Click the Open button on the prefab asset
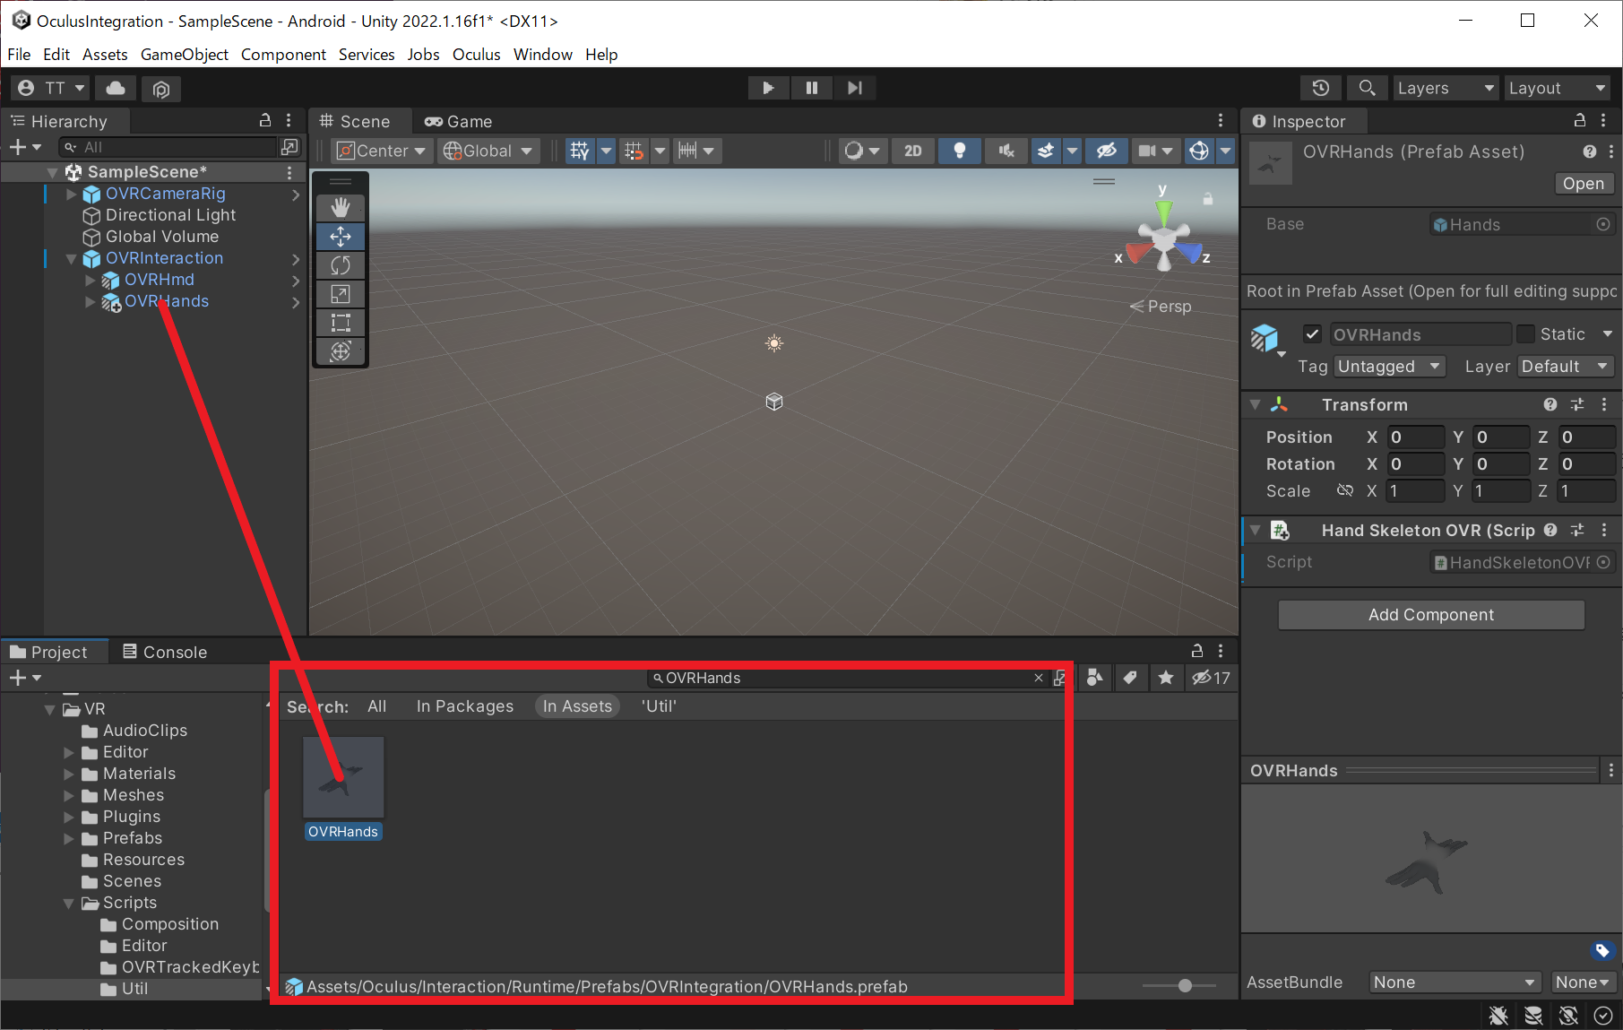This screenshot has width=1623, height=1030. click(x=1584, y=183)
